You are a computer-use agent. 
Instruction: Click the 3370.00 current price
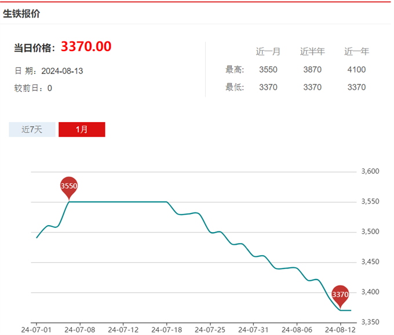(86, 46)
